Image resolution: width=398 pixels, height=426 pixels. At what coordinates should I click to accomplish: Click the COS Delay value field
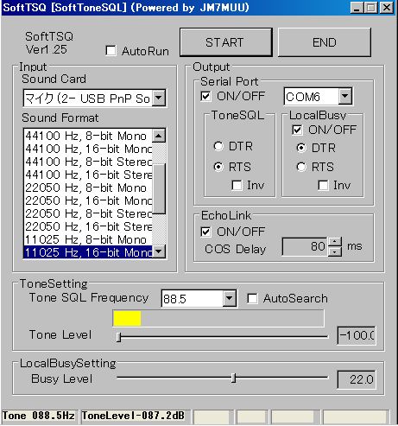(305, 246)
